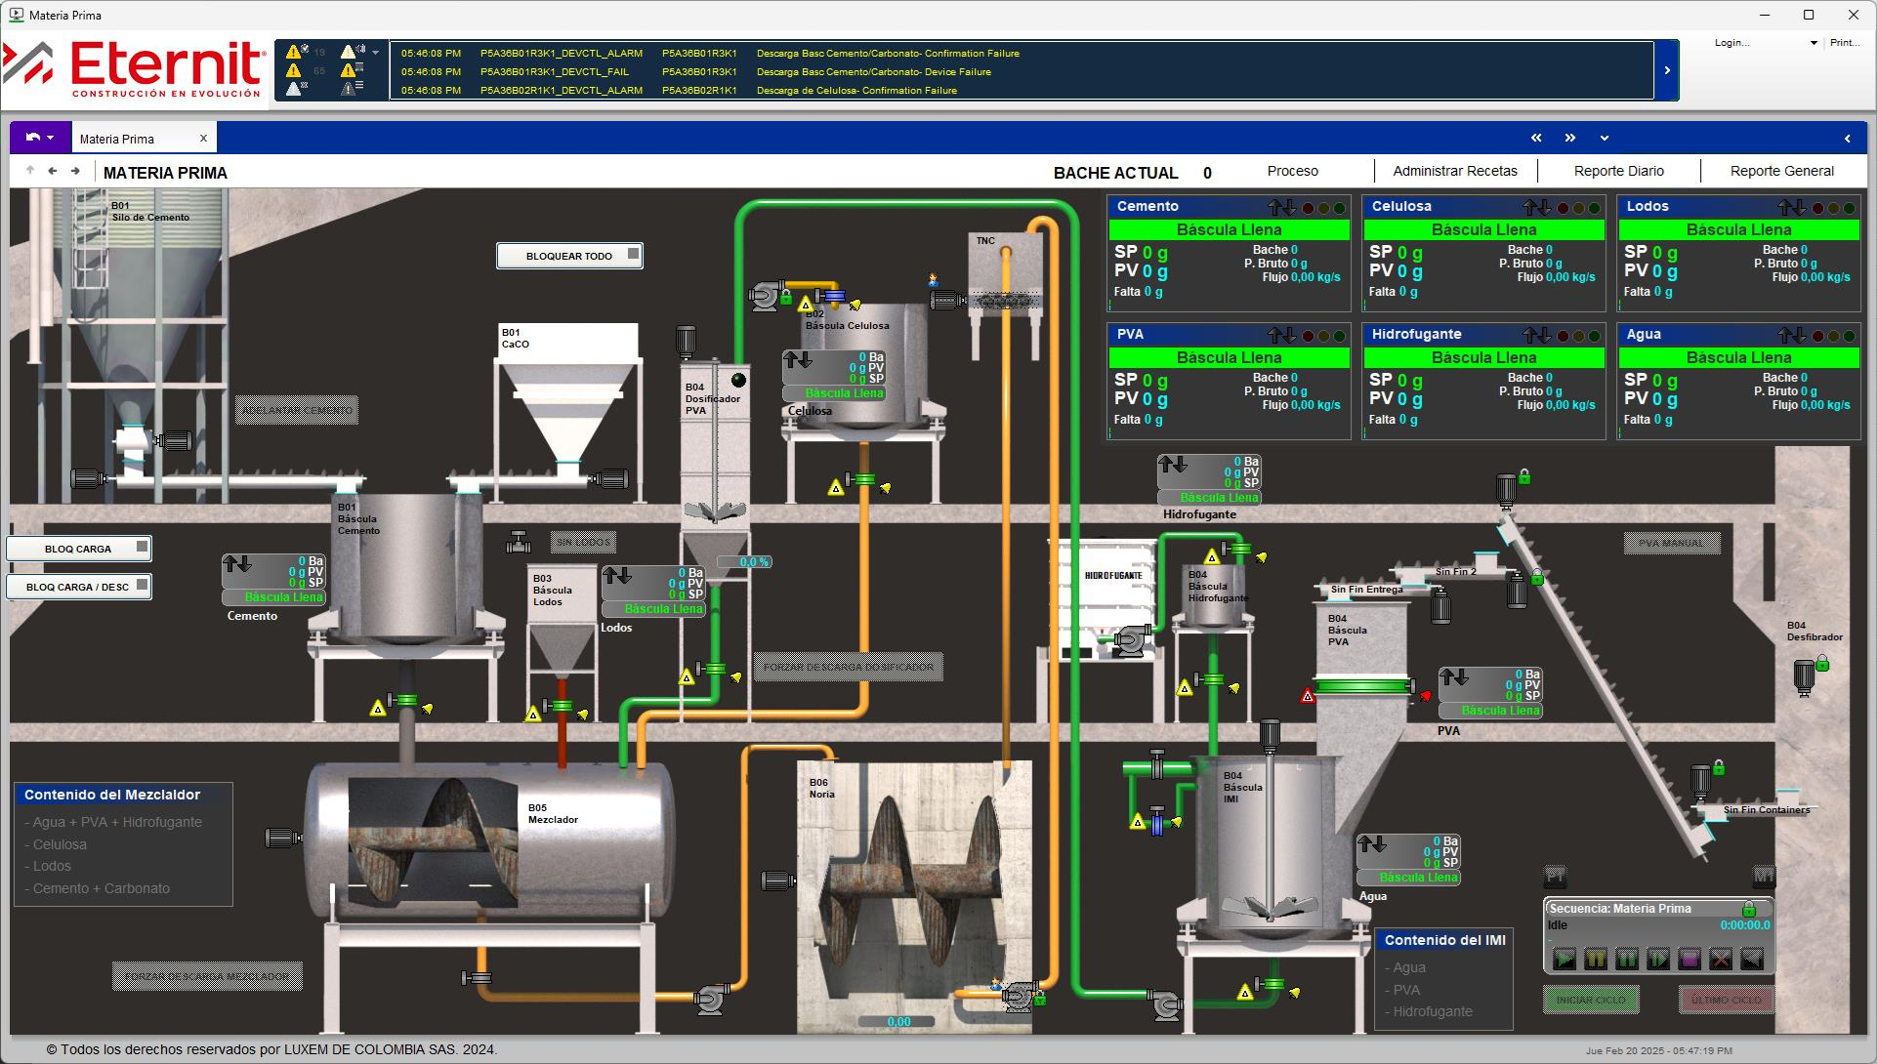Click the green lock on Secuencia Materia Prima
This screenshot has height=1064, width=1877.
pos(1749,910)
